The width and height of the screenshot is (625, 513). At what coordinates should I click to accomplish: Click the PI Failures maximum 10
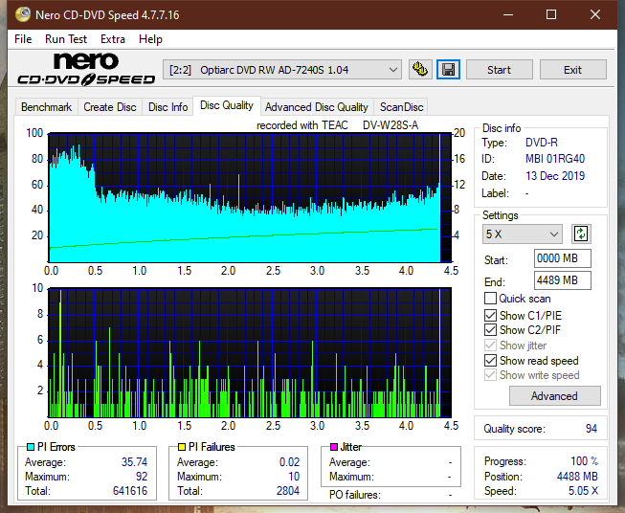coord(294,477)
